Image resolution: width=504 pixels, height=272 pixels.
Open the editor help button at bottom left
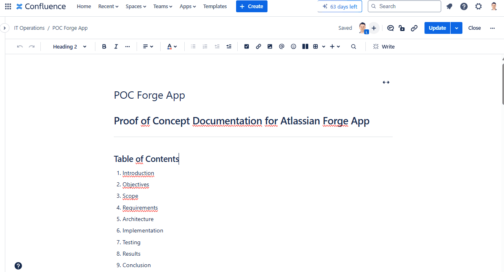(x=18, y=266)
